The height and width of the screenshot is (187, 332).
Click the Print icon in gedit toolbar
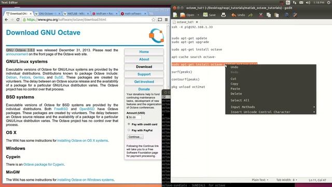[x=224, y=15]
